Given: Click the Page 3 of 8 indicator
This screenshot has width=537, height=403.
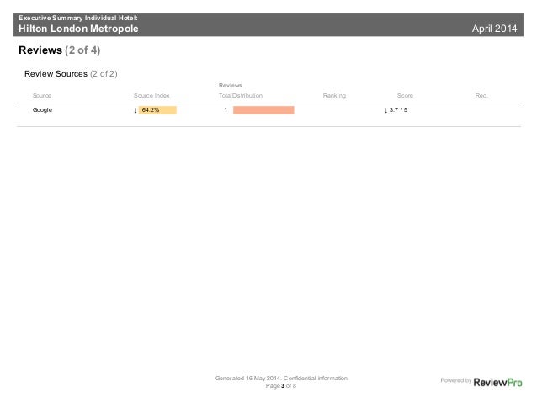Looking at the screenshot, I should tap(281, 386).
